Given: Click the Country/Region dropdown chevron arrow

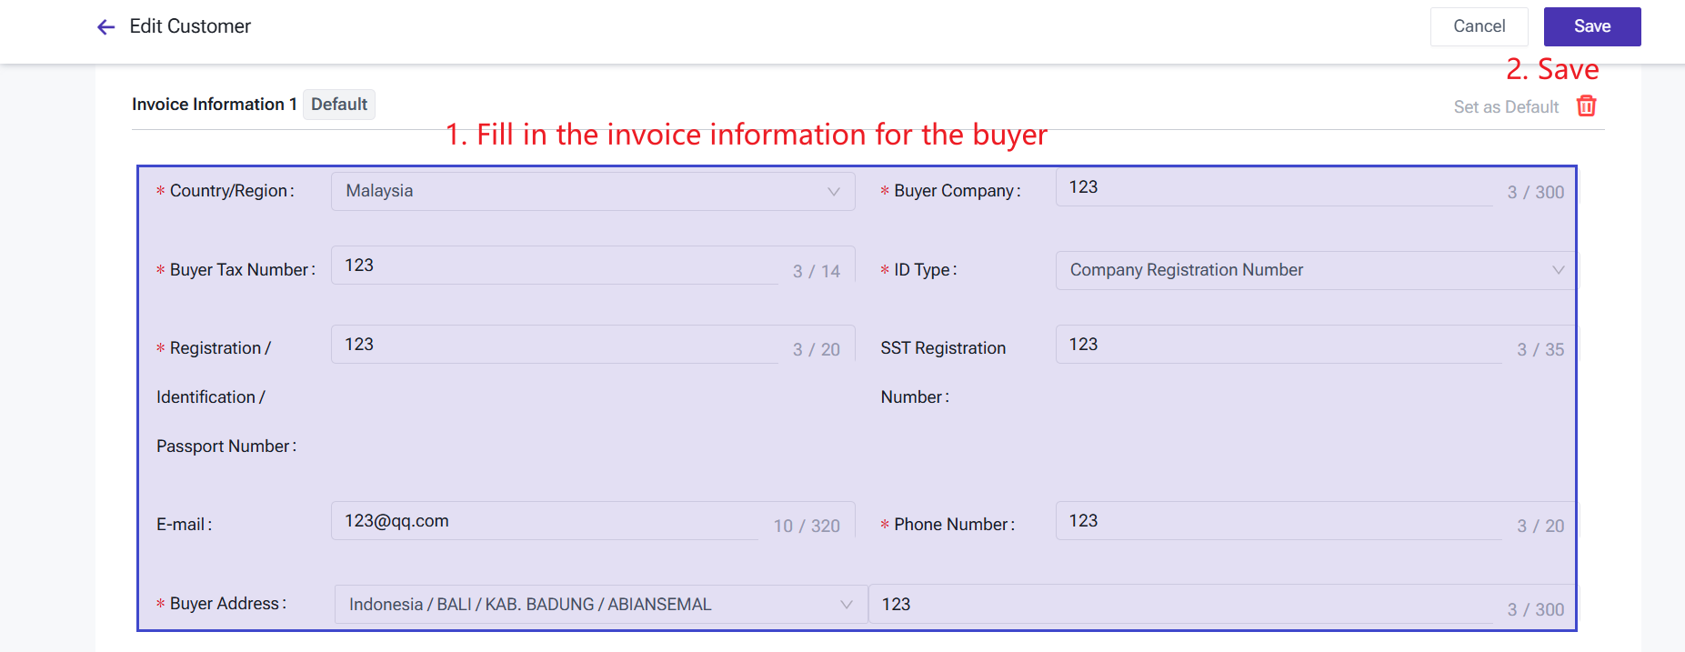Looking at the screenshot, I should point(833,192).
